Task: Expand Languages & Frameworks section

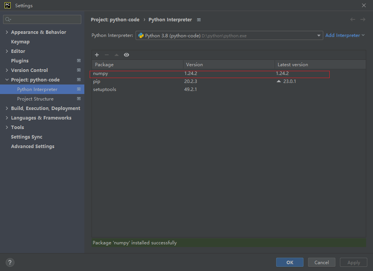Action: (7, 118)
